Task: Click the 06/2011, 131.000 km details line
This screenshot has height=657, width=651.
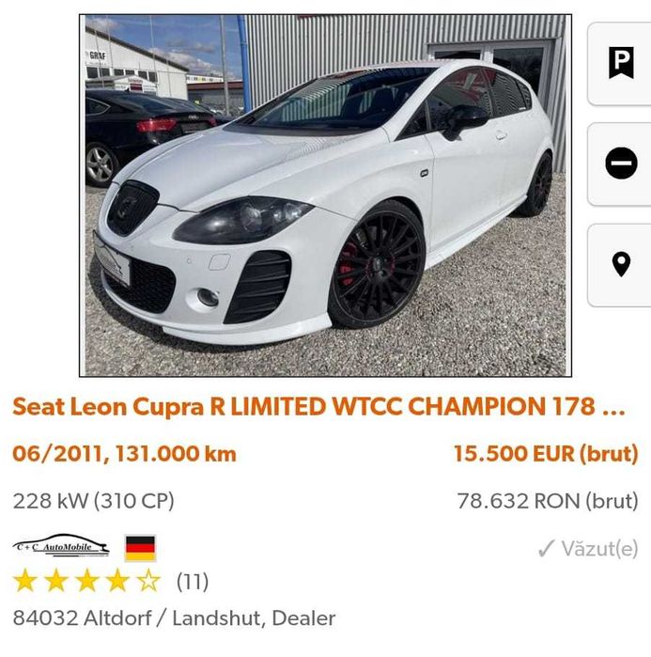Action: (x=124, y=454)
